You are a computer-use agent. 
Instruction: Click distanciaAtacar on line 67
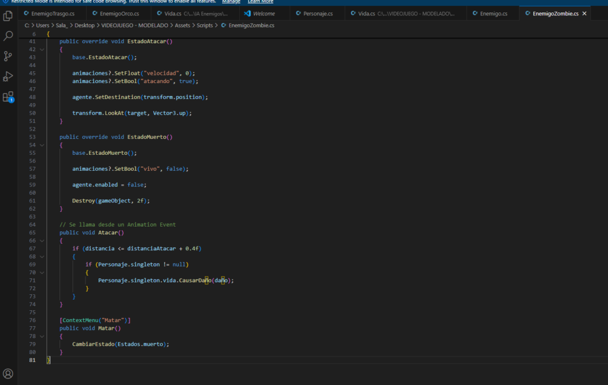[151, 249]
